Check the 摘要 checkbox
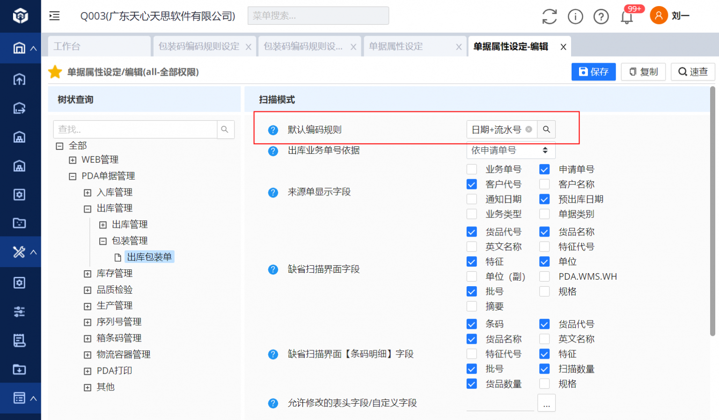The image size is (719, 420). tap(472, 306)
